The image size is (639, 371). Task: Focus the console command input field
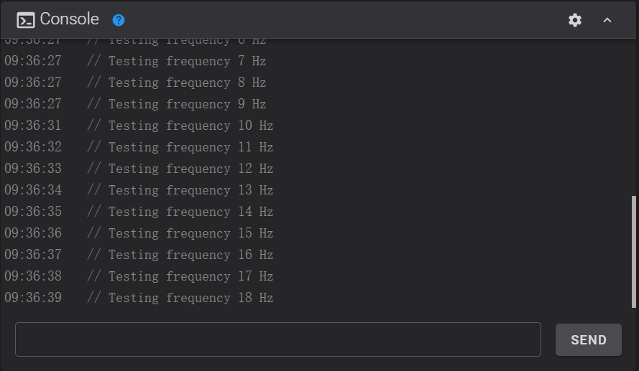coord(278,339)
